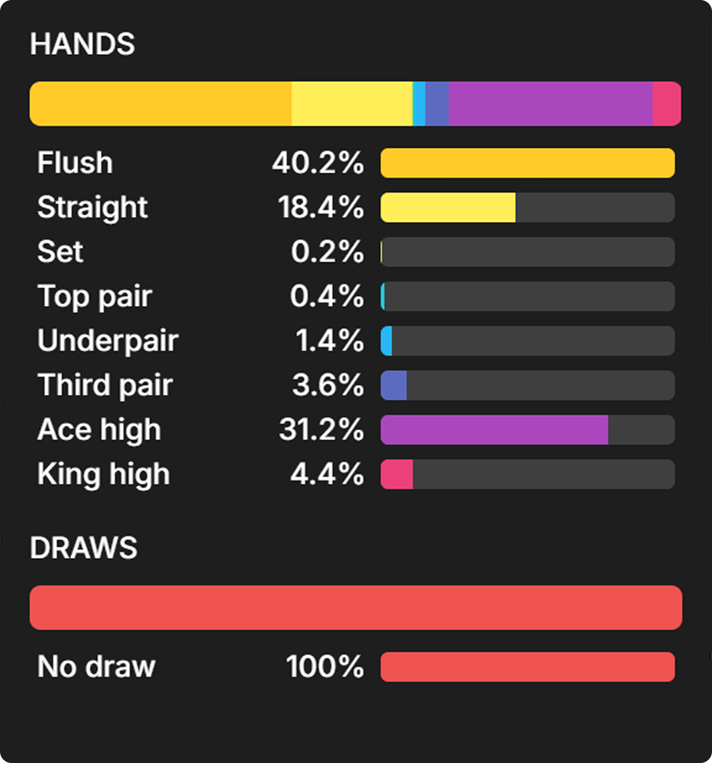Click the red stacked draws summary bar
Image resolution: width=712 pixels, height=763 pixels.
(355, 608)
